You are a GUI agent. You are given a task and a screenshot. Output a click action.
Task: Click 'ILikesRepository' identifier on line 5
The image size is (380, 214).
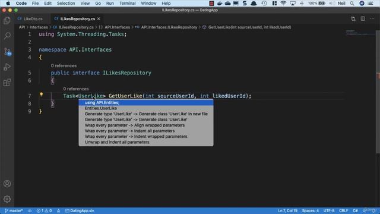pos(127,73)
